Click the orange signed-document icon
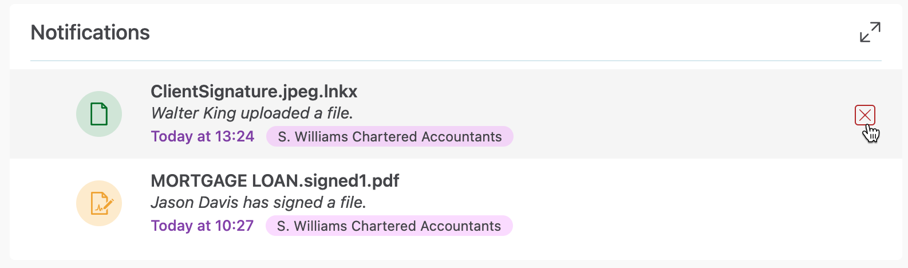This screenshot has width=908, height=268. click(99, 203)
